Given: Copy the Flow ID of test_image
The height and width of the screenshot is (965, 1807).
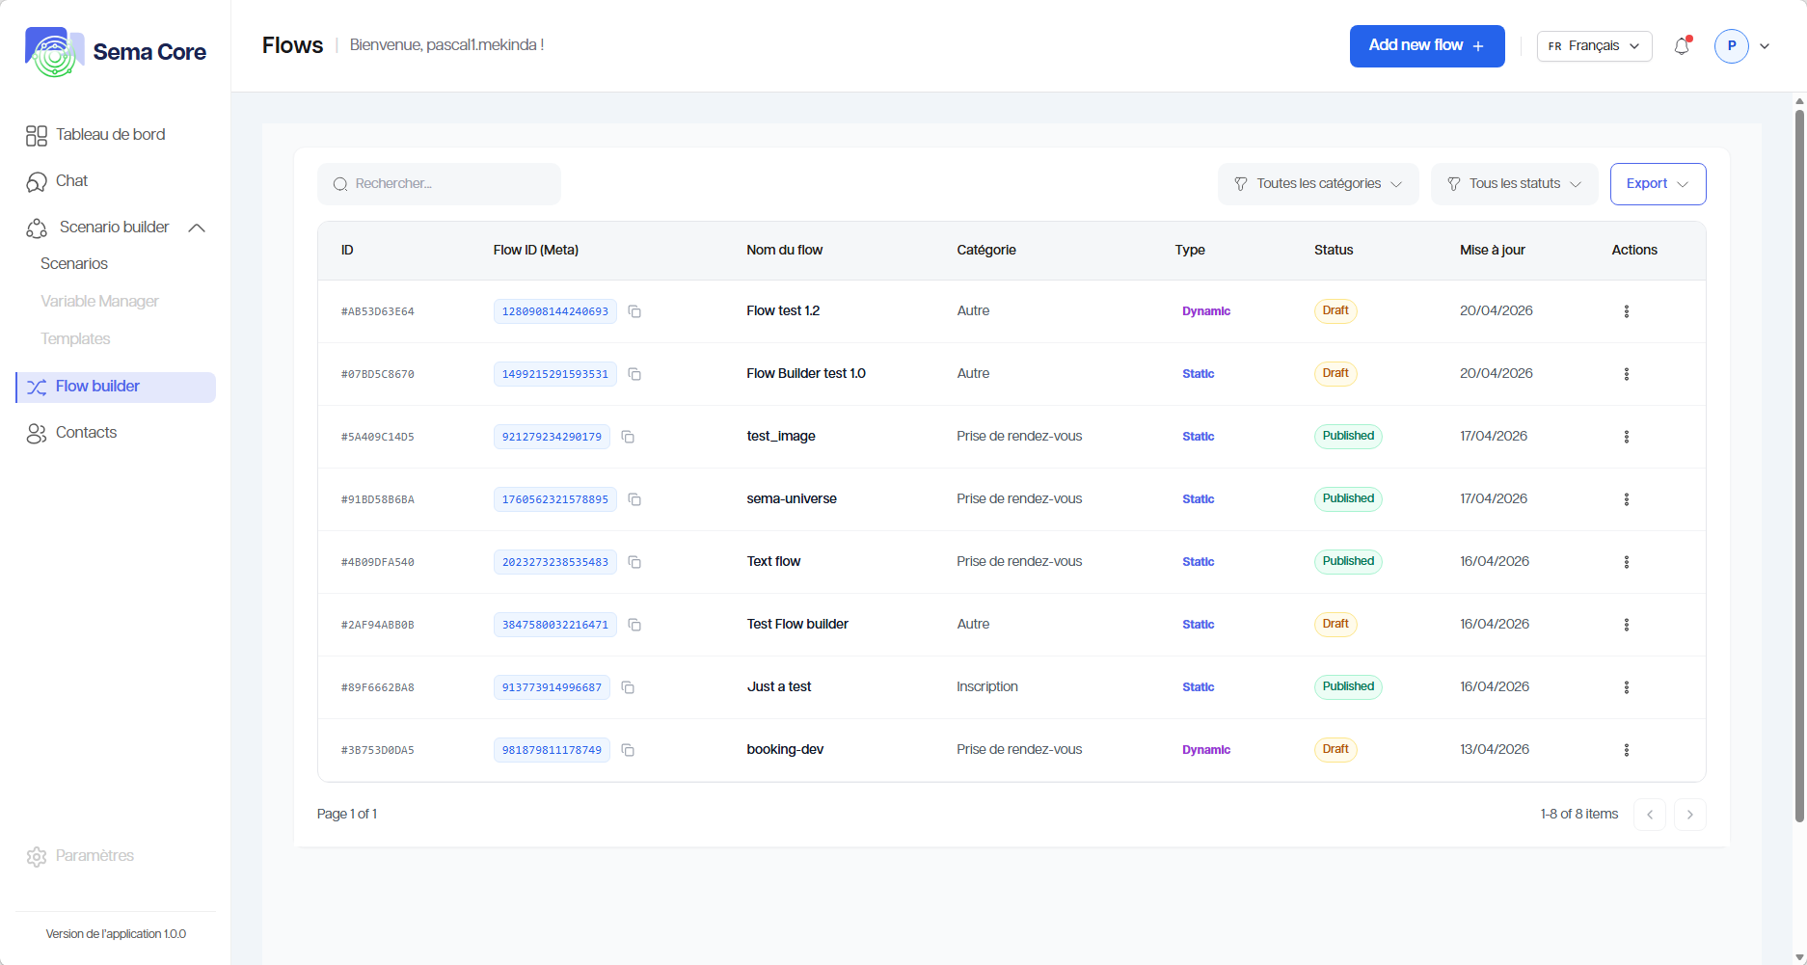Looking at the screenshot, I should 628,437.
